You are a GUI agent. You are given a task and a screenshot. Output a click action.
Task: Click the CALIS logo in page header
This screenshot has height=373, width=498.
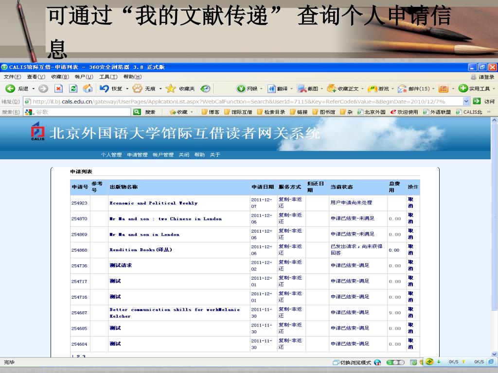(37, 131)
